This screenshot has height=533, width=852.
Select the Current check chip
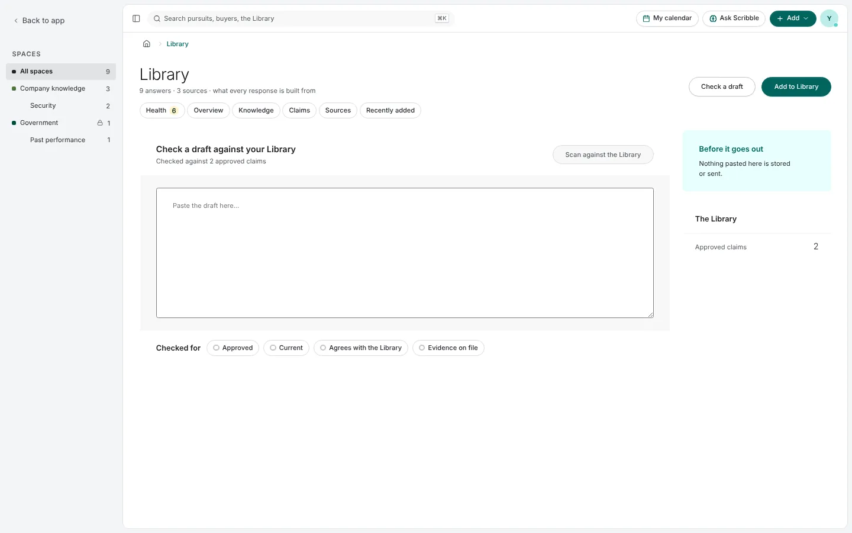tap(286, 348)
